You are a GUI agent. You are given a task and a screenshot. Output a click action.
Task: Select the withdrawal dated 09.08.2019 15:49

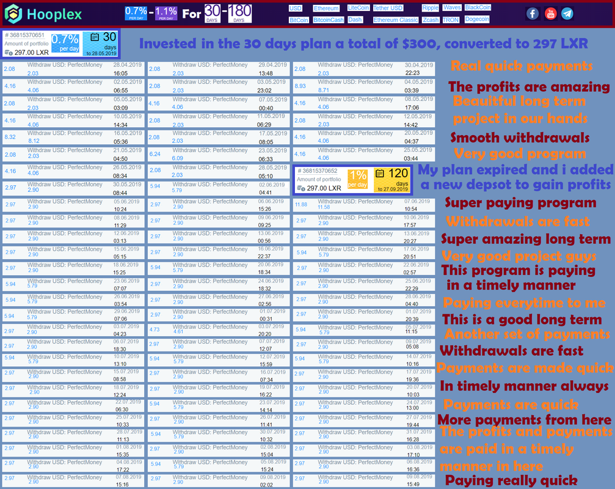click(x=364, y=481)
